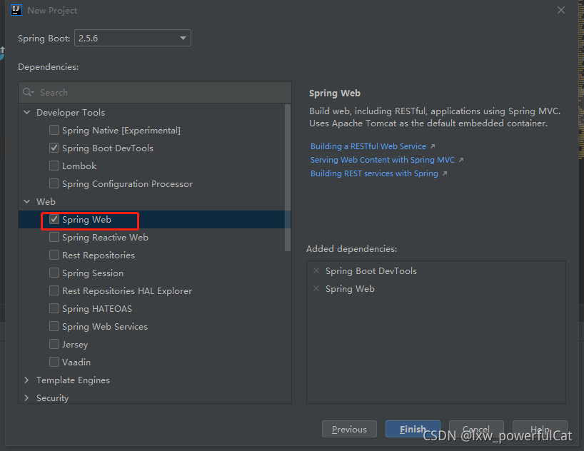Open the Spring Boot version dropdown
The image size is (584, 451).
pyautogui.click(x=133, y=38)
